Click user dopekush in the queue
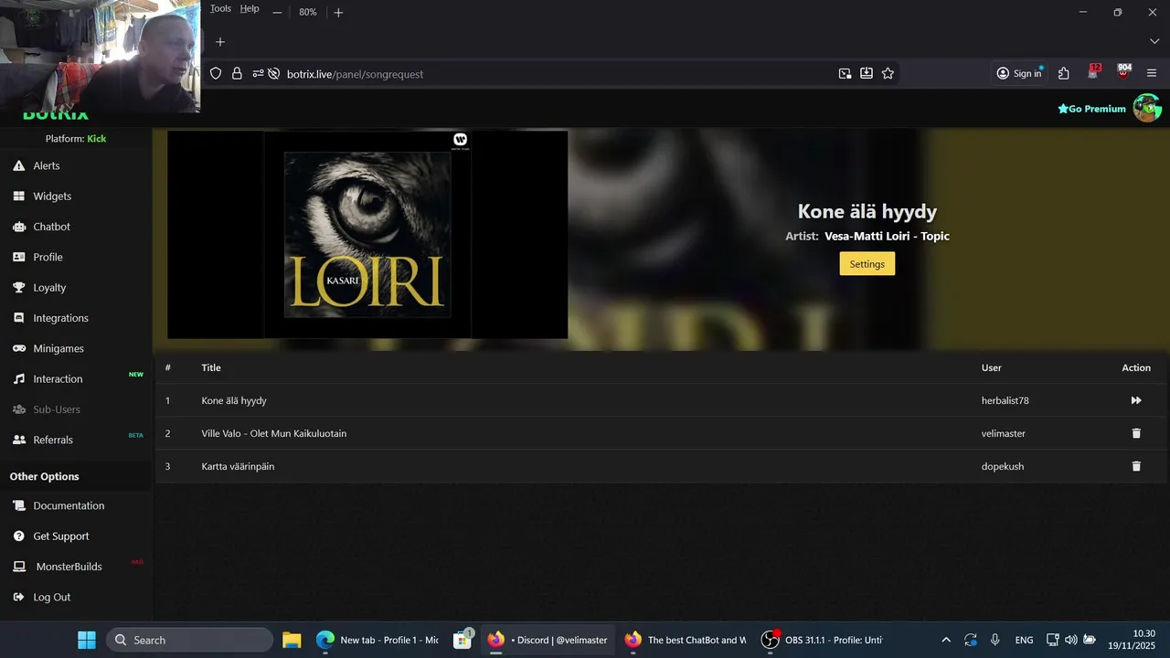This screenshot has width=1170, height=658. pyautogui.click(x=1002, y=466)
